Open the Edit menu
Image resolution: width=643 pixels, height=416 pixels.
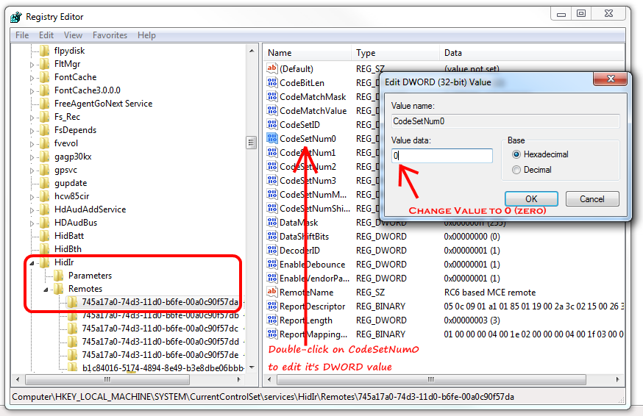point(46,35)
